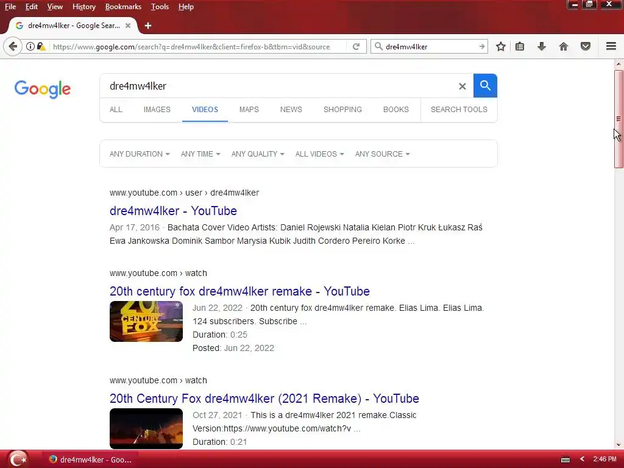Open a new tab with plus icon
Image resolution: width=624 pixels, height=468 pixels.
point(148,26)
